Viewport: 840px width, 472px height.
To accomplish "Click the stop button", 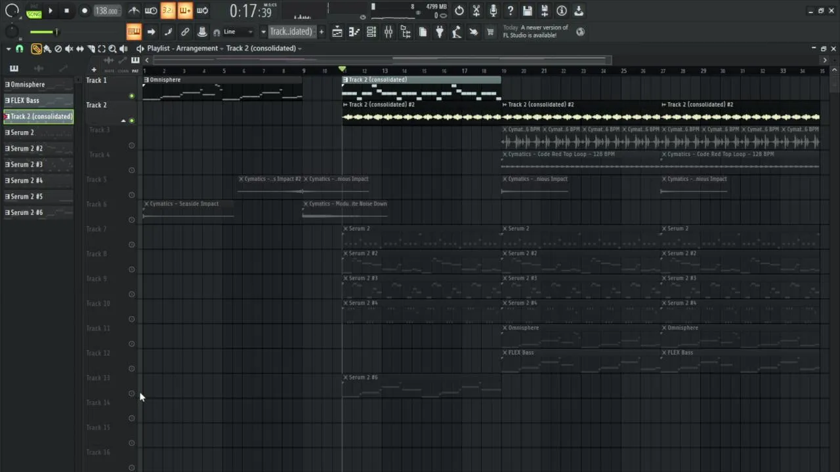I will coord(66,10).
